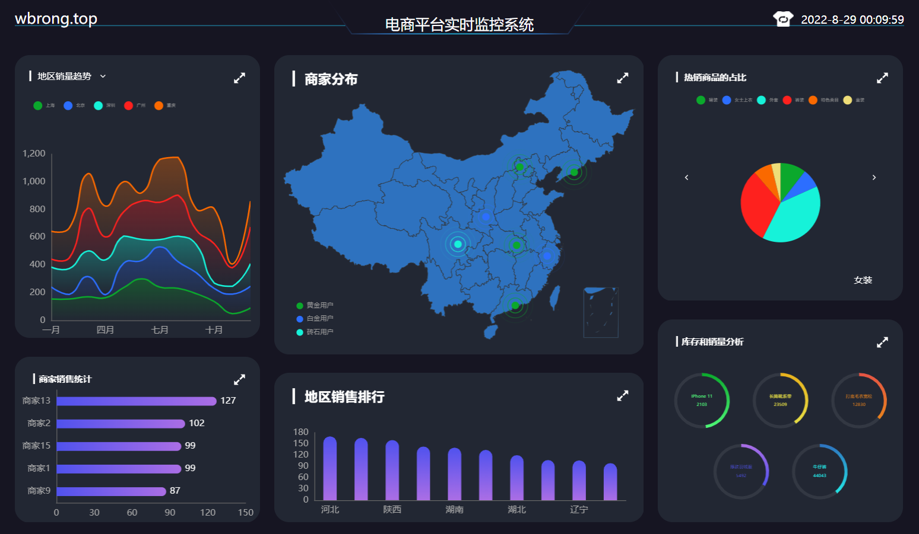Toggle 广州 series in trend legend

coord(135,105)
